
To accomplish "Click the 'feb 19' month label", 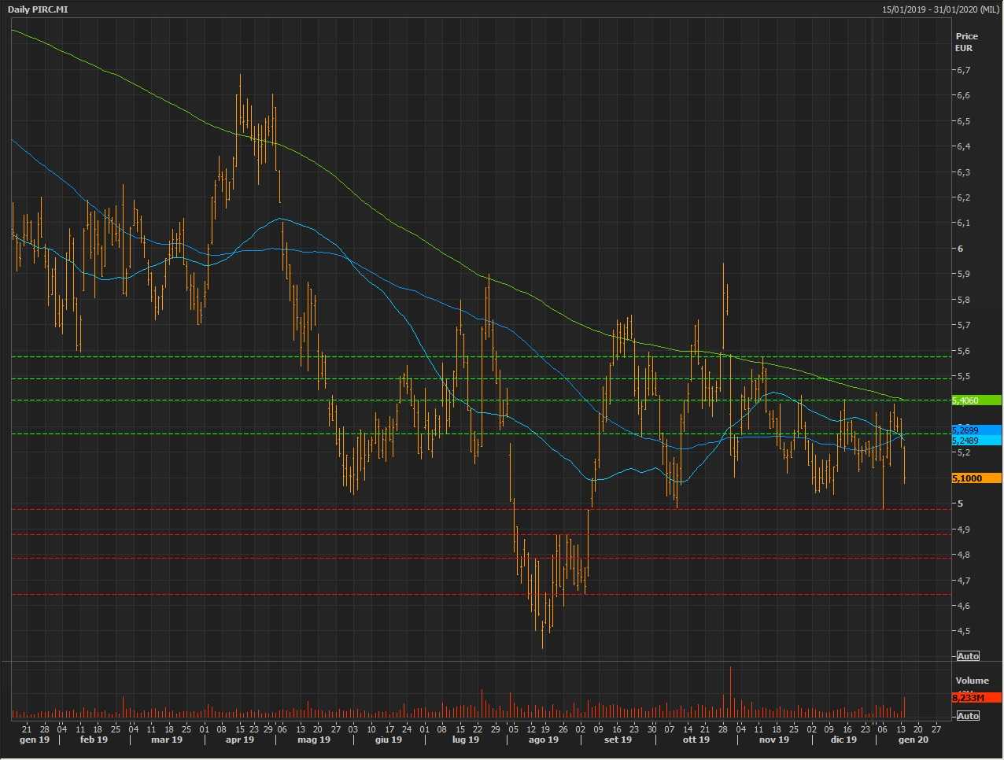I will pos(94,740).
